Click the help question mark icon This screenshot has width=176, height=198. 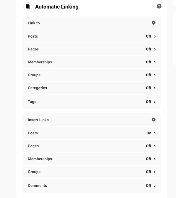tap(159, 6)
